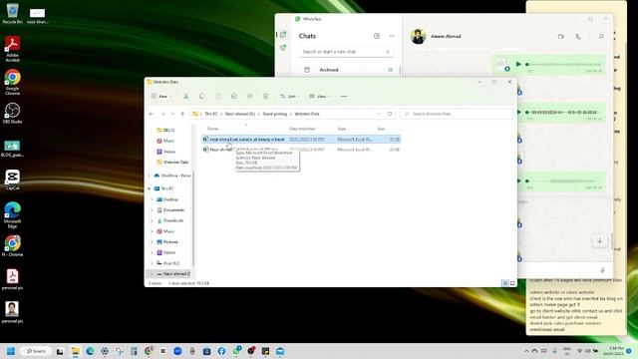This screenshot has height=359, width=638.
Task: Seek within the topmost voice message track
Action: click(564, 64)
